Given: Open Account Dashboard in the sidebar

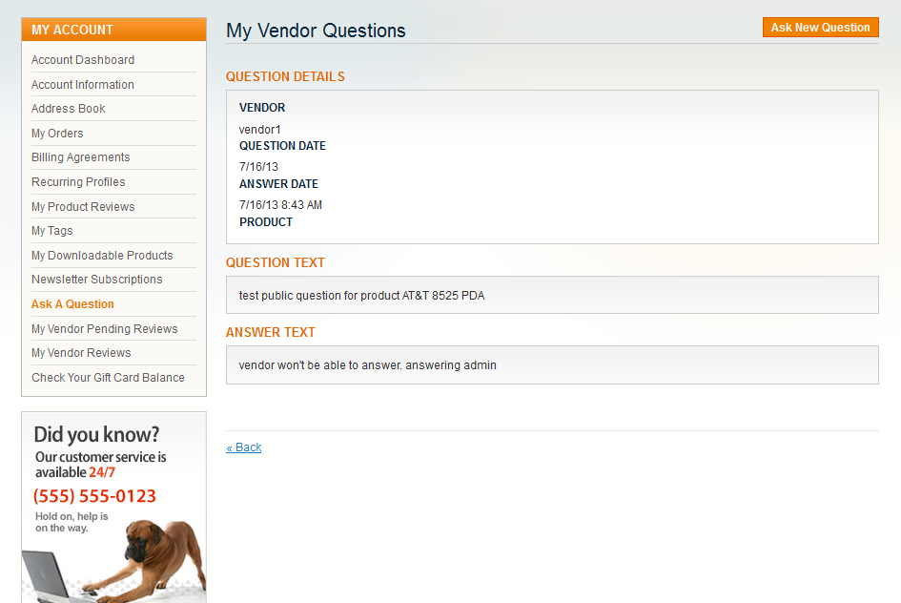Looking at the screenshot, I should [83, 60].
